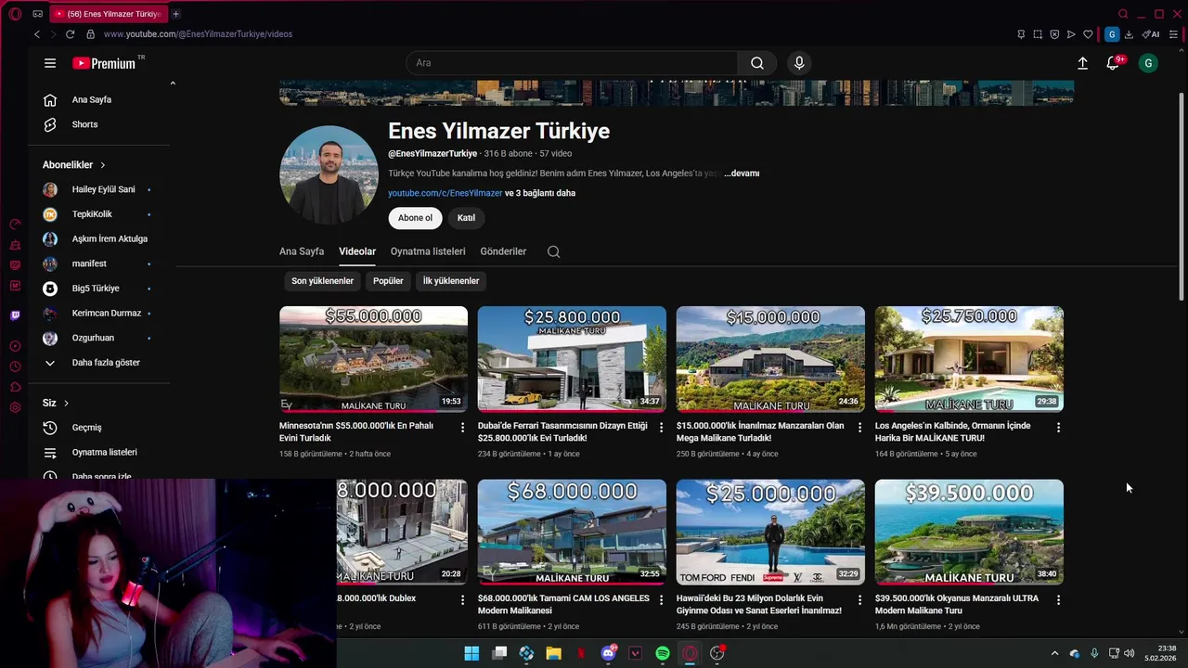
Task: Click the Katıl join button
Action: [x=466, y=218]
